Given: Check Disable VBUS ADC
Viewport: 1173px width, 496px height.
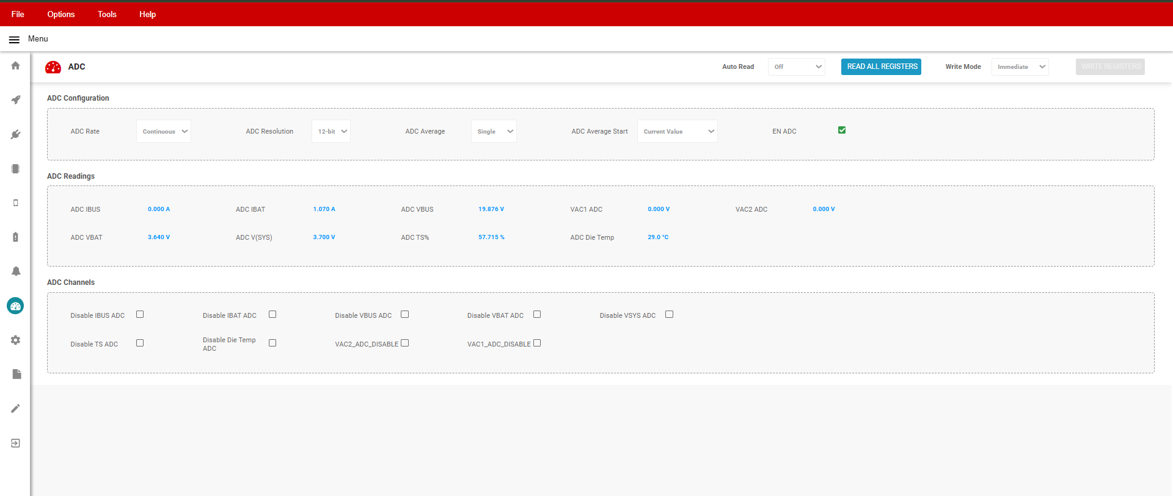Looking at the screenshot, I should point(404,314).
